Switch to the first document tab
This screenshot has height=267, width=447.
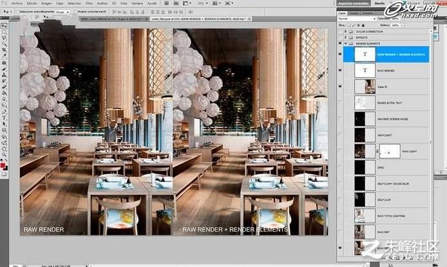click(115, 19)
